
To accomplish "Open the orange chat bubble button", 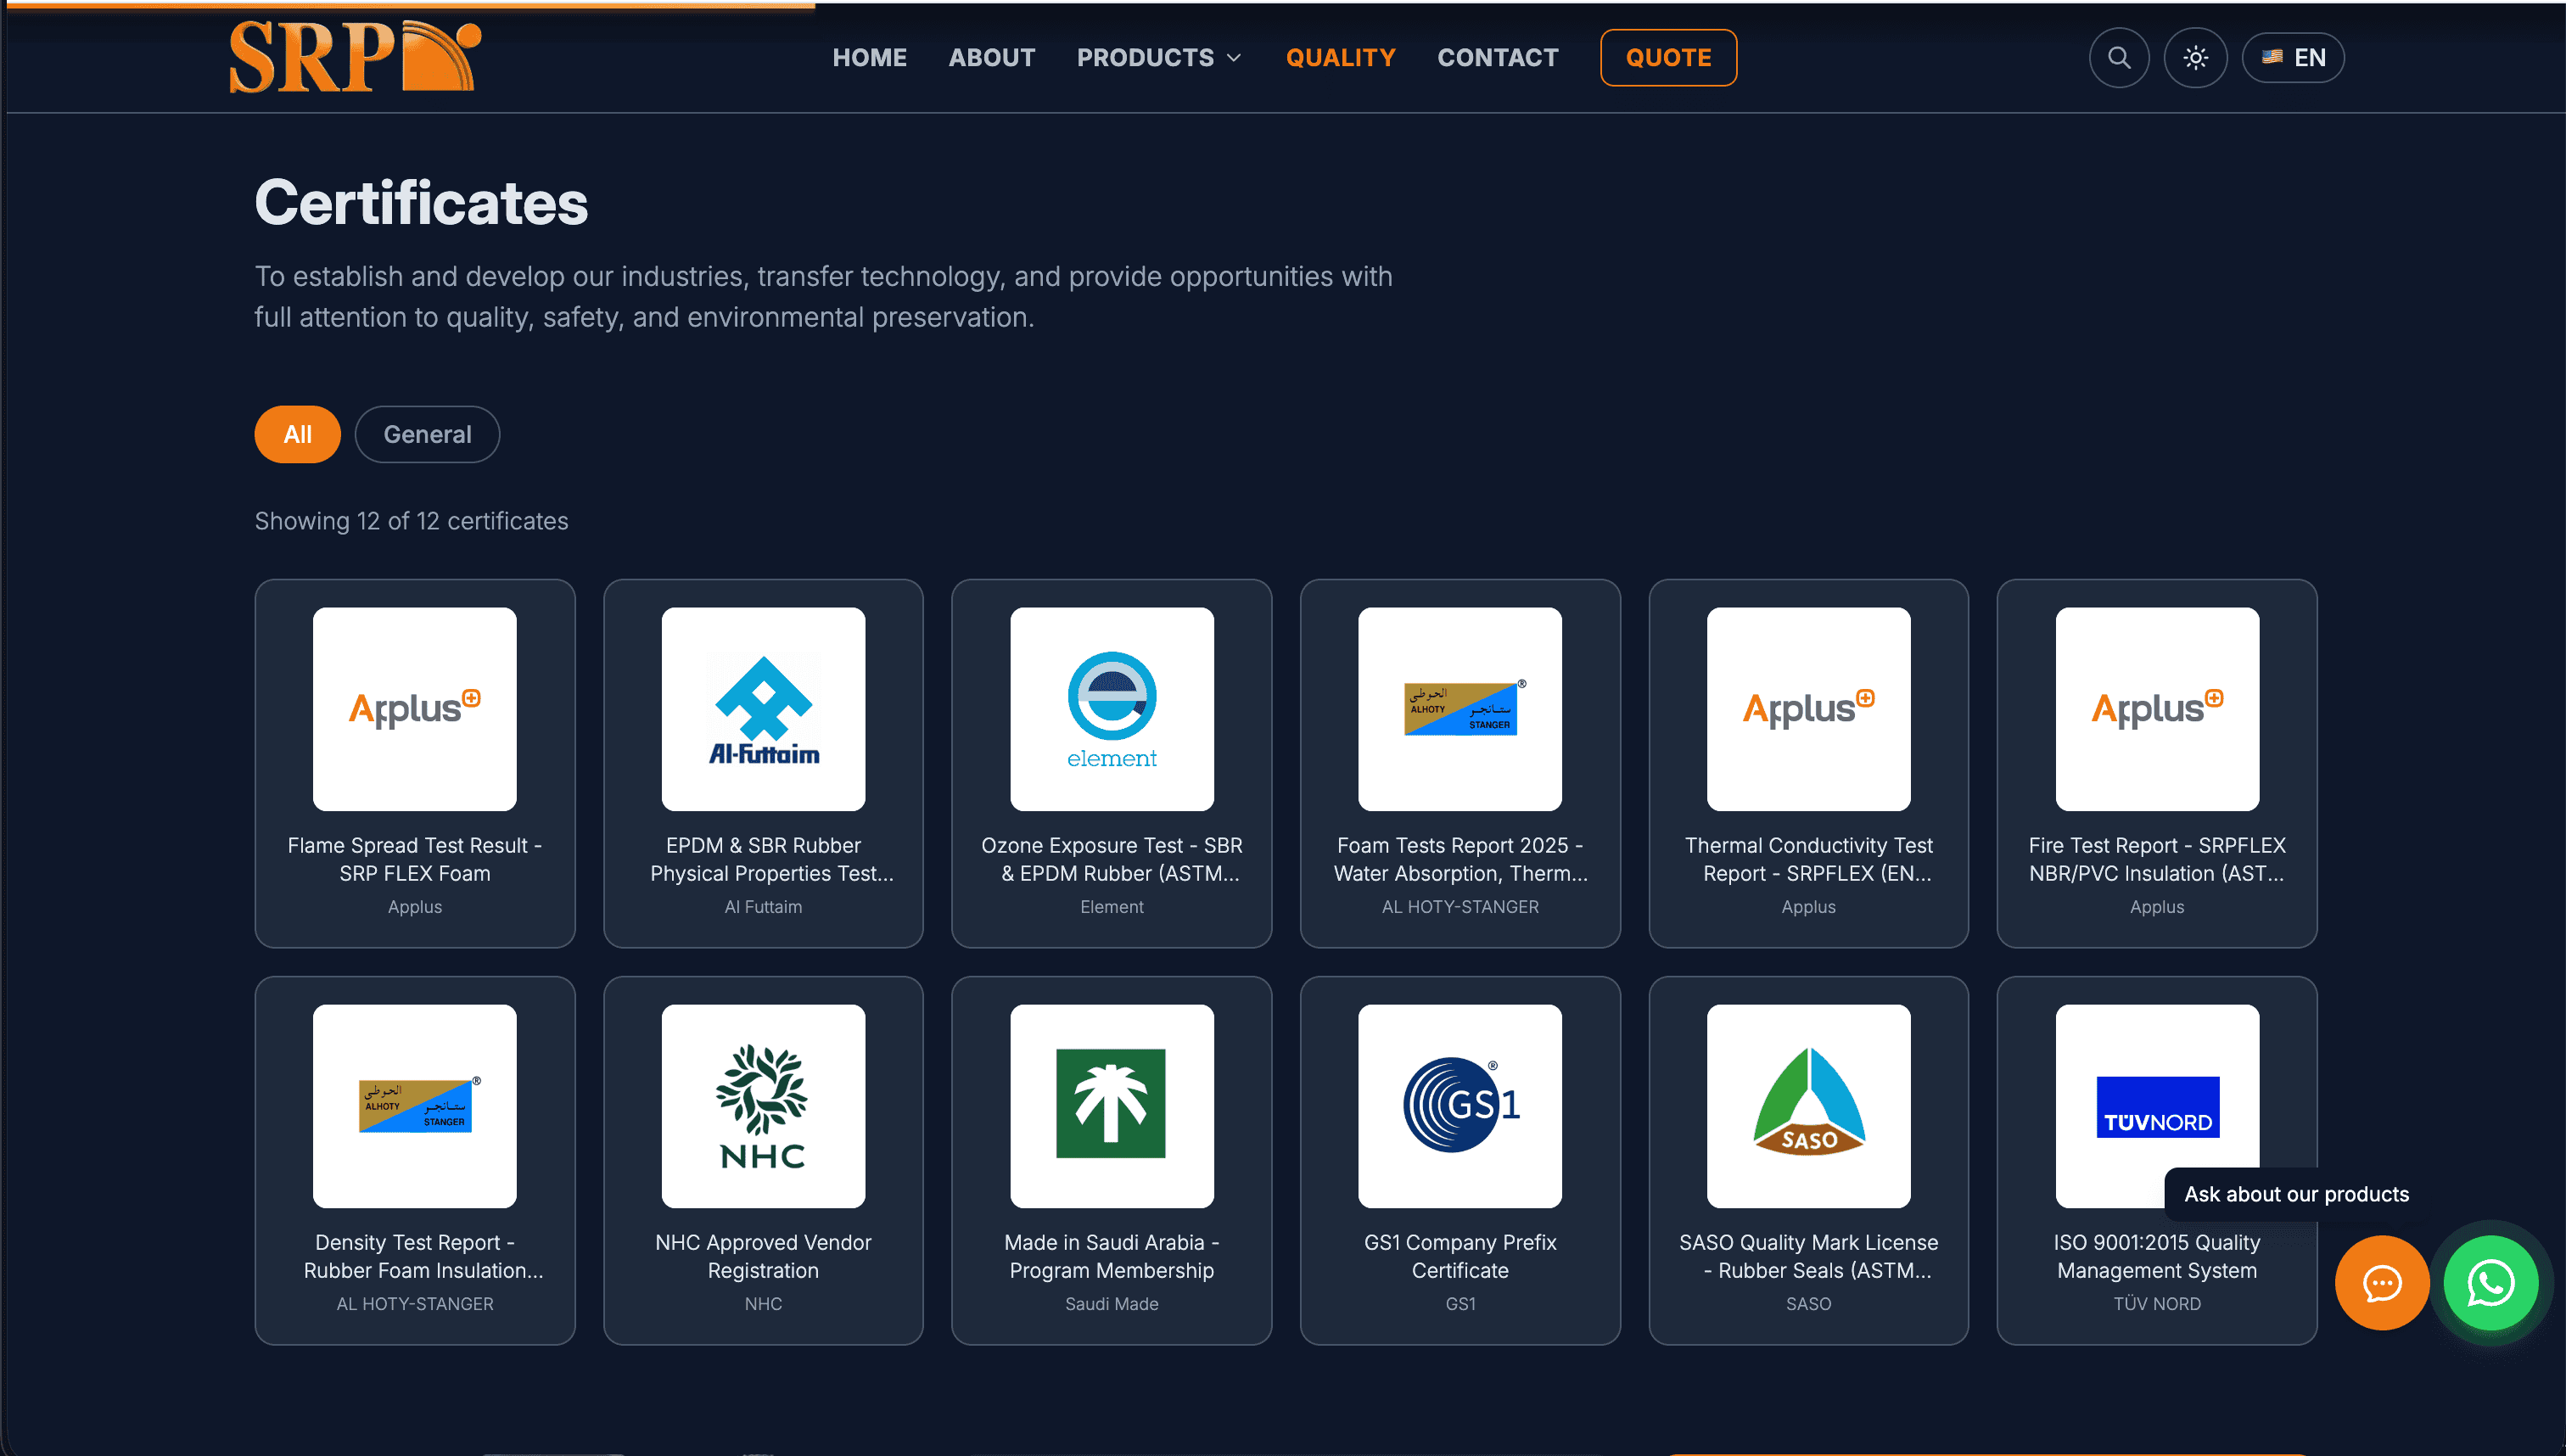I will 2381,1283.
